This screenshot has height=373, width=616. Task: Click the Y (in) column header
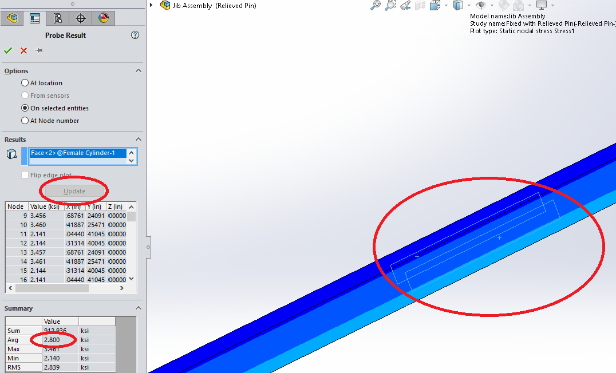click(94, 207)
